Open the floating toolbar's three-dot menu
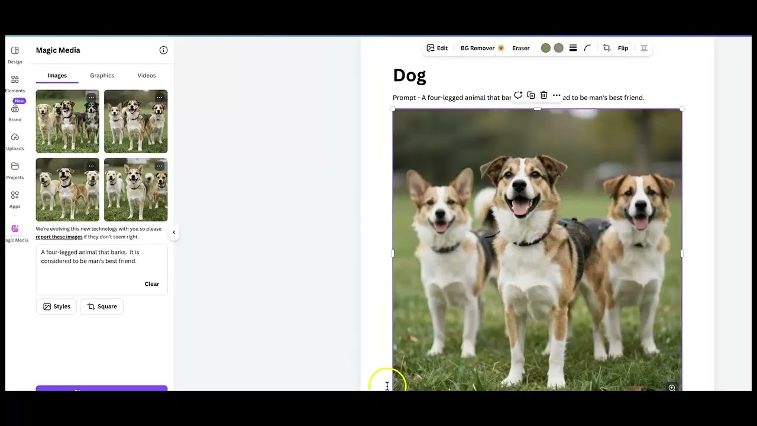This screenshot has height=426, width=757. (x=557, y=95)
